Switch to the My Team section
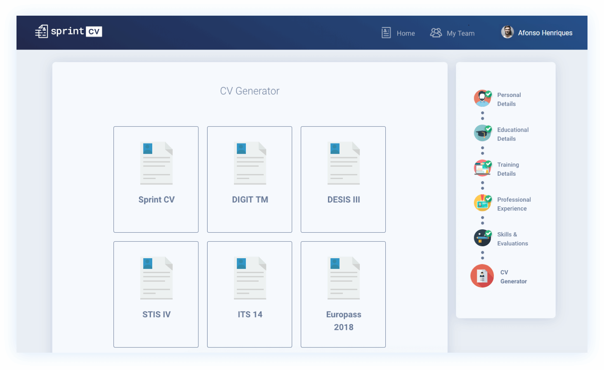The image size is (604, 370). (453, 33)
